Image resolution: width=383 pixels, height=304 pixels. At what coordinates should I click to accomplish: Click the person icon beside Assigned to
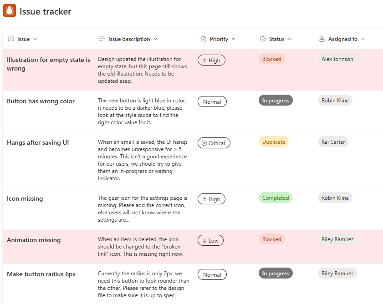pyautogui.click(x=322, y=39)
